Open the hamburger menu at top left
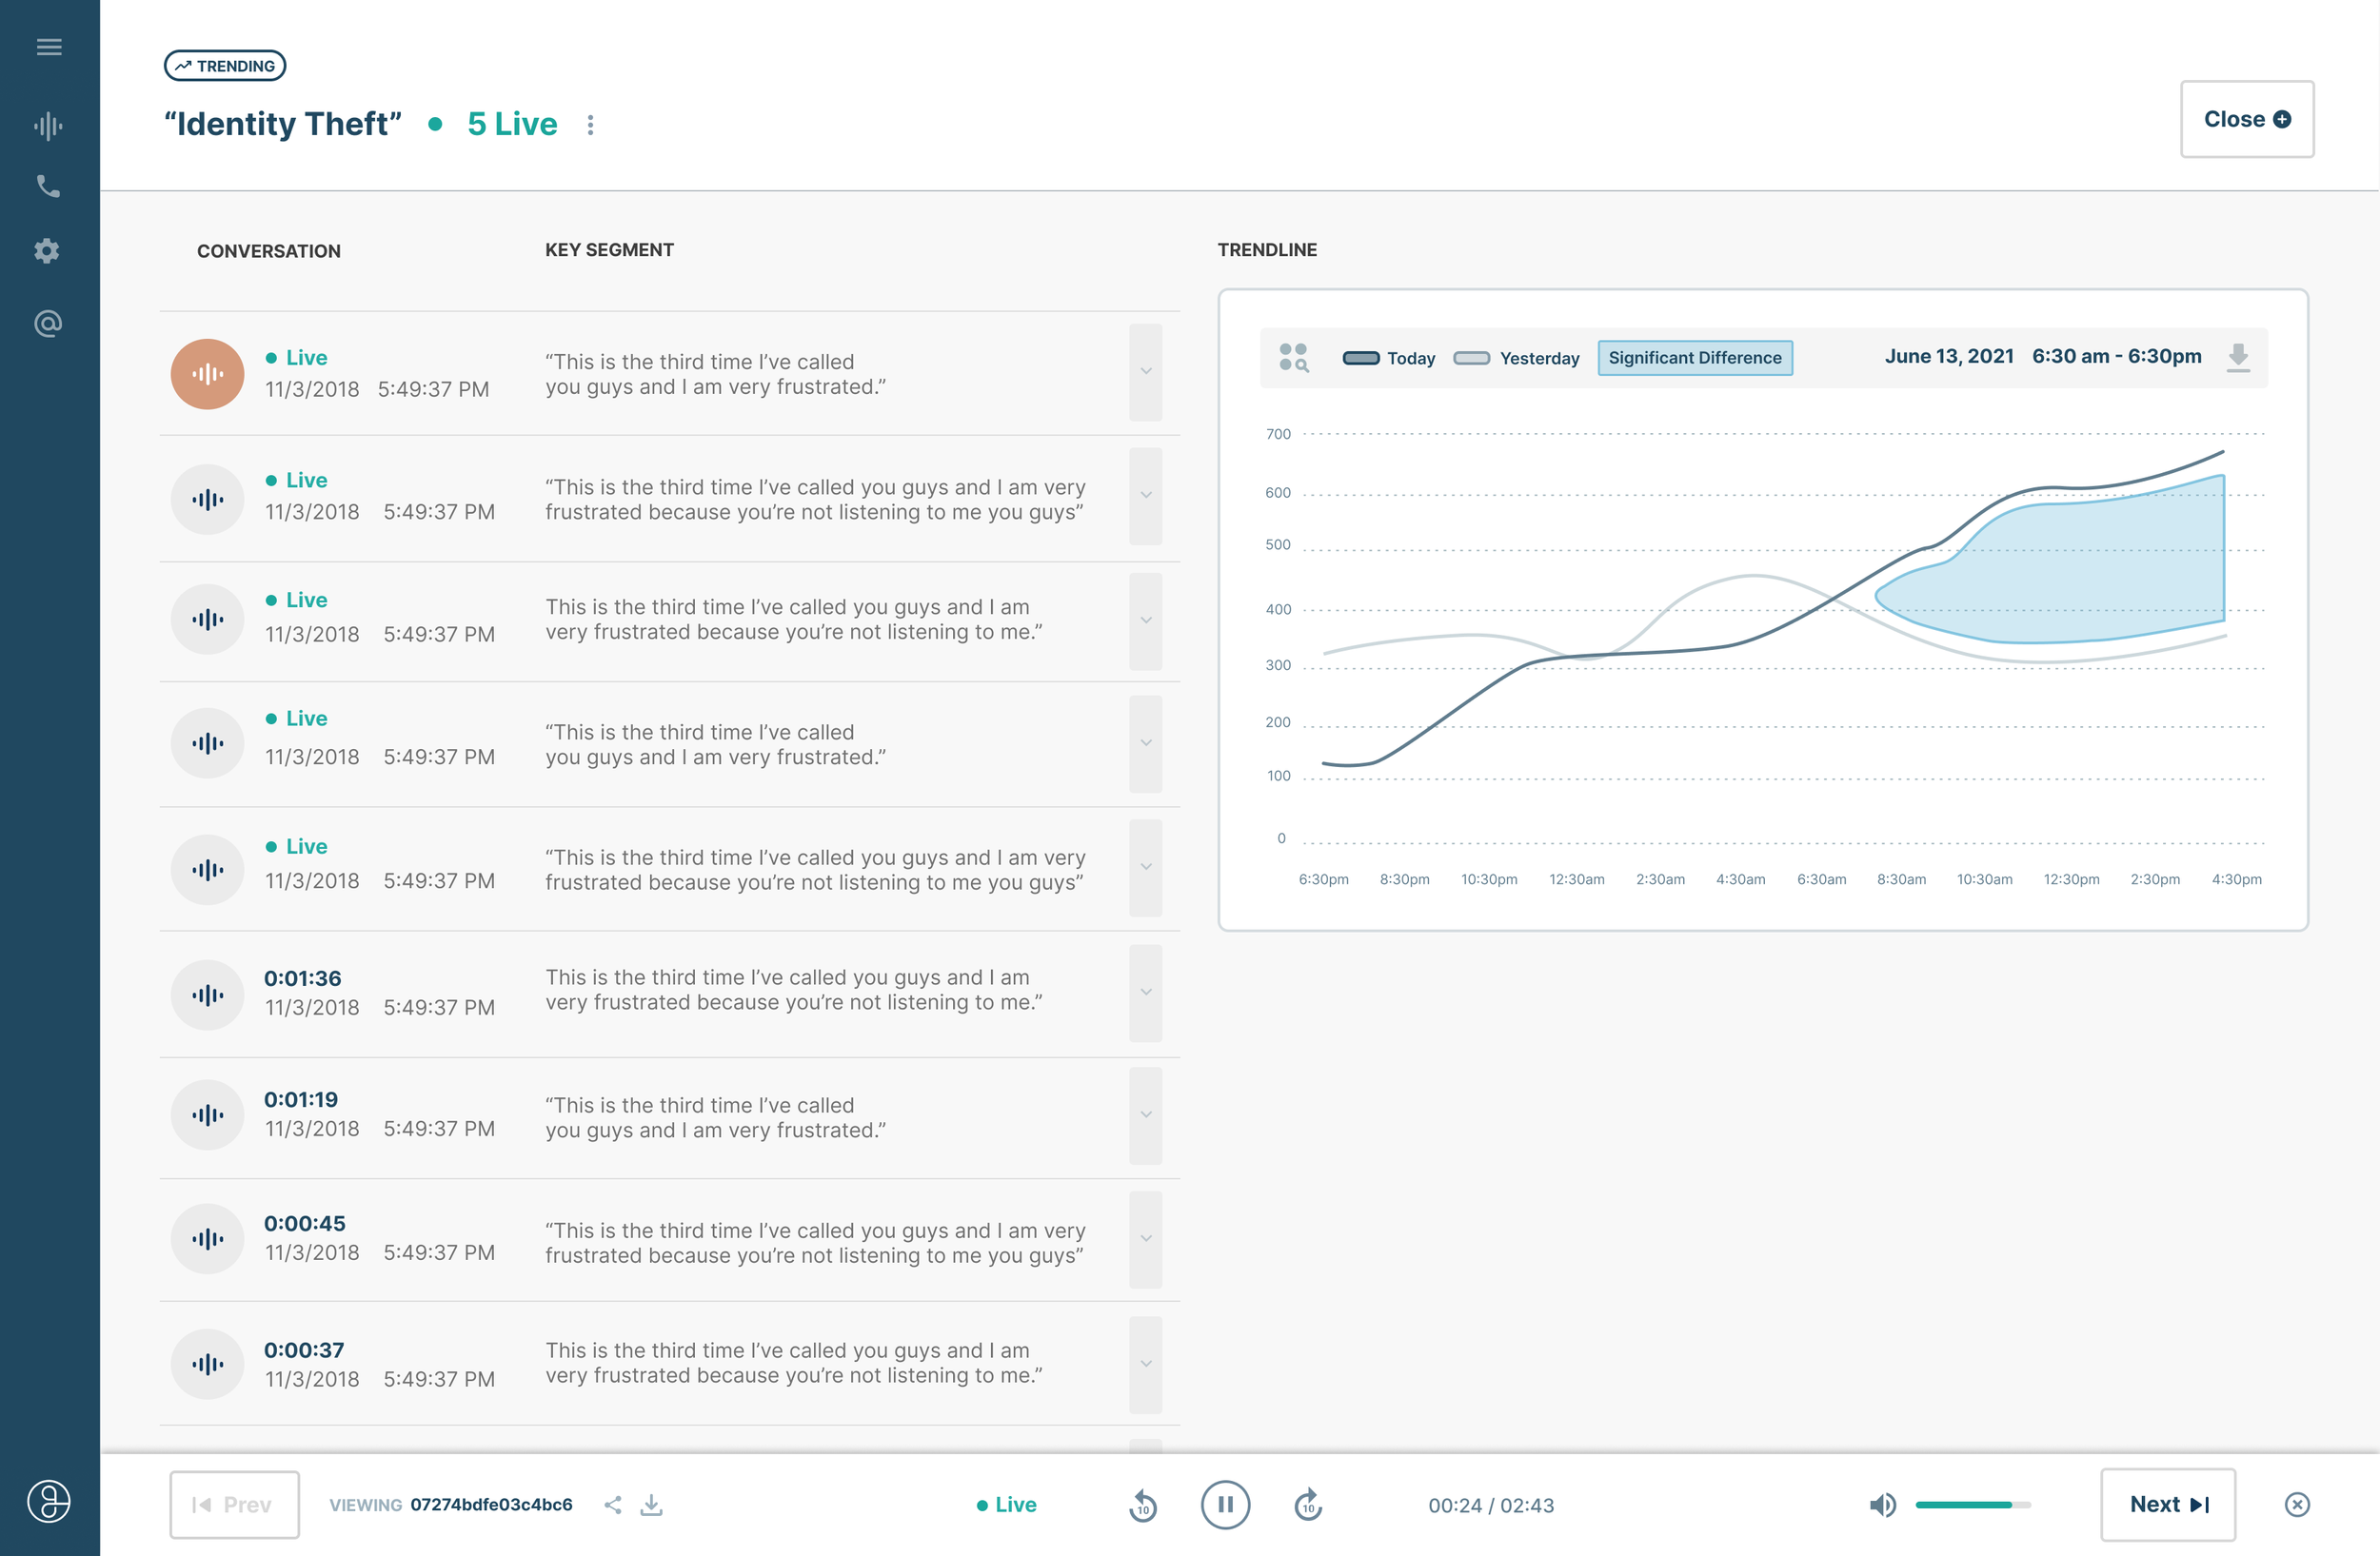 click(x=49, y=47)
